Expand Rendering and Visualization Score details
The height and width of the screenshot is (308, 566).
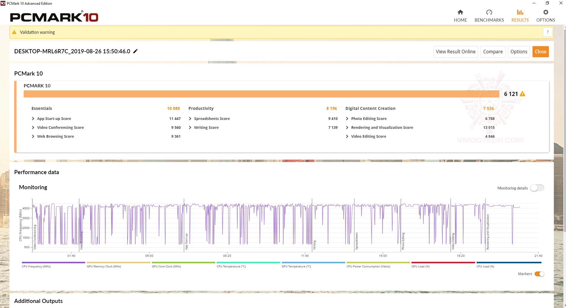tap(347, 127)
